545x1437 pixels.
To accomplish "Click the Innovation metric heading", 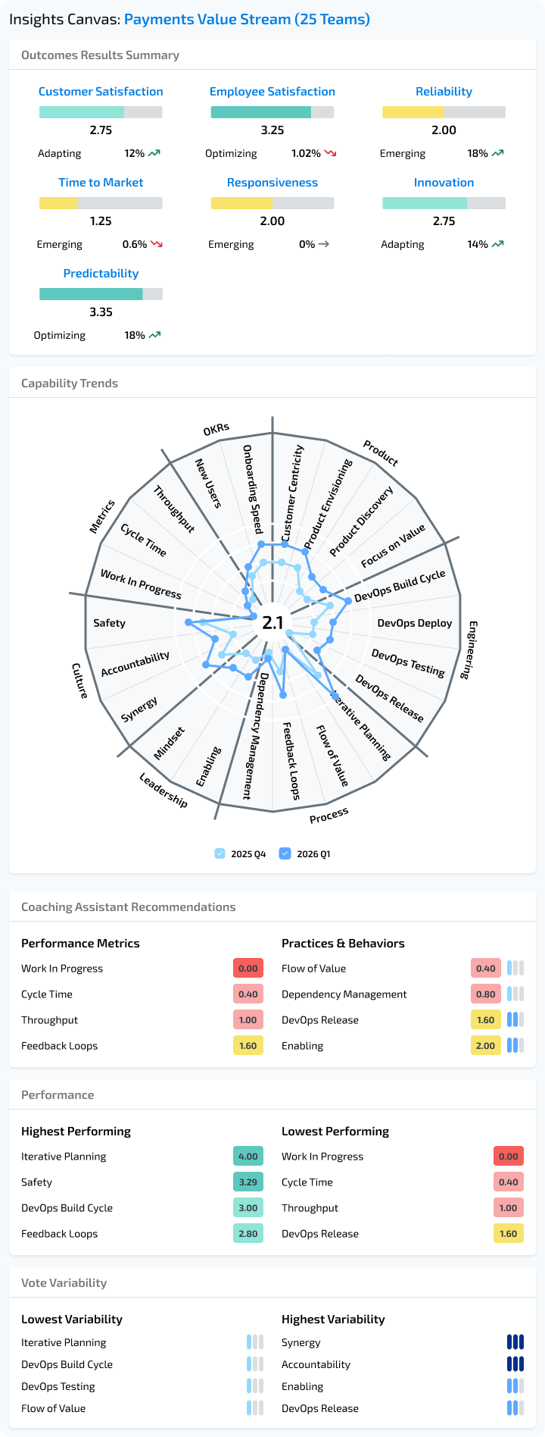I will tap(444, 182).
